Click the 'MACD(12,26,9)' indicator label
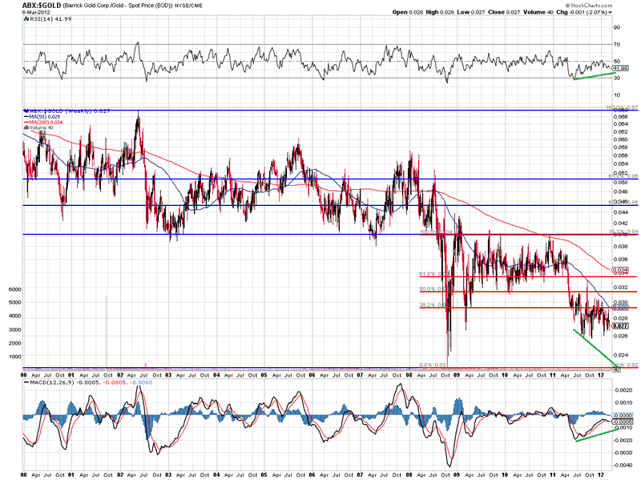This screenshot has height=480, width=641. [53, 383]
